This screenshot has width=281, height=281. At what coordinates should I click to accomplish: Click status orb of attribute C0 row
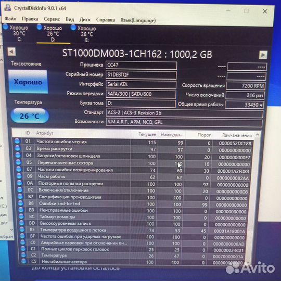coord(22,242)
